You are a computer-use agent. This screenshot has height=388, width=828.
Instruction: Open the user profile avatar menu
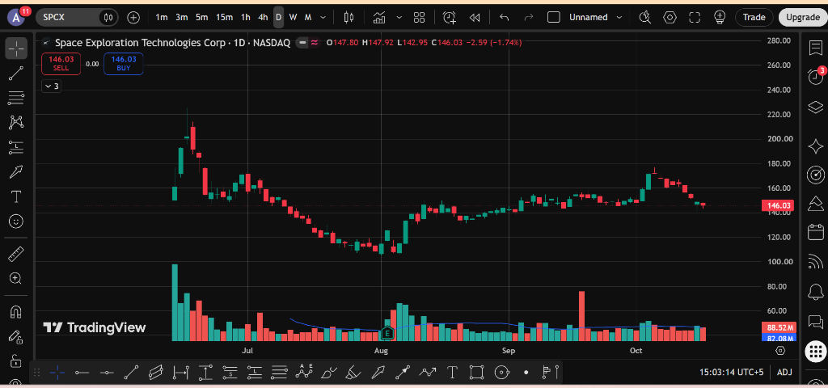click(17, 18)
